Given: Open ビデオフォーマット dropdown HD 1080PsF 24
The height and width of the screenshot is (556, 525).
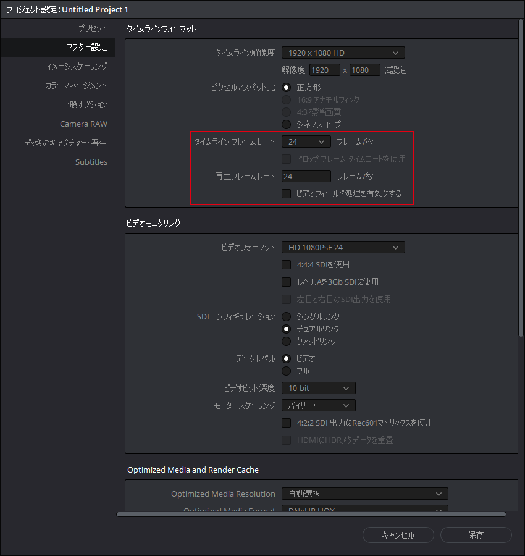Looking at the screenshot, I should (x=343, y=248).
